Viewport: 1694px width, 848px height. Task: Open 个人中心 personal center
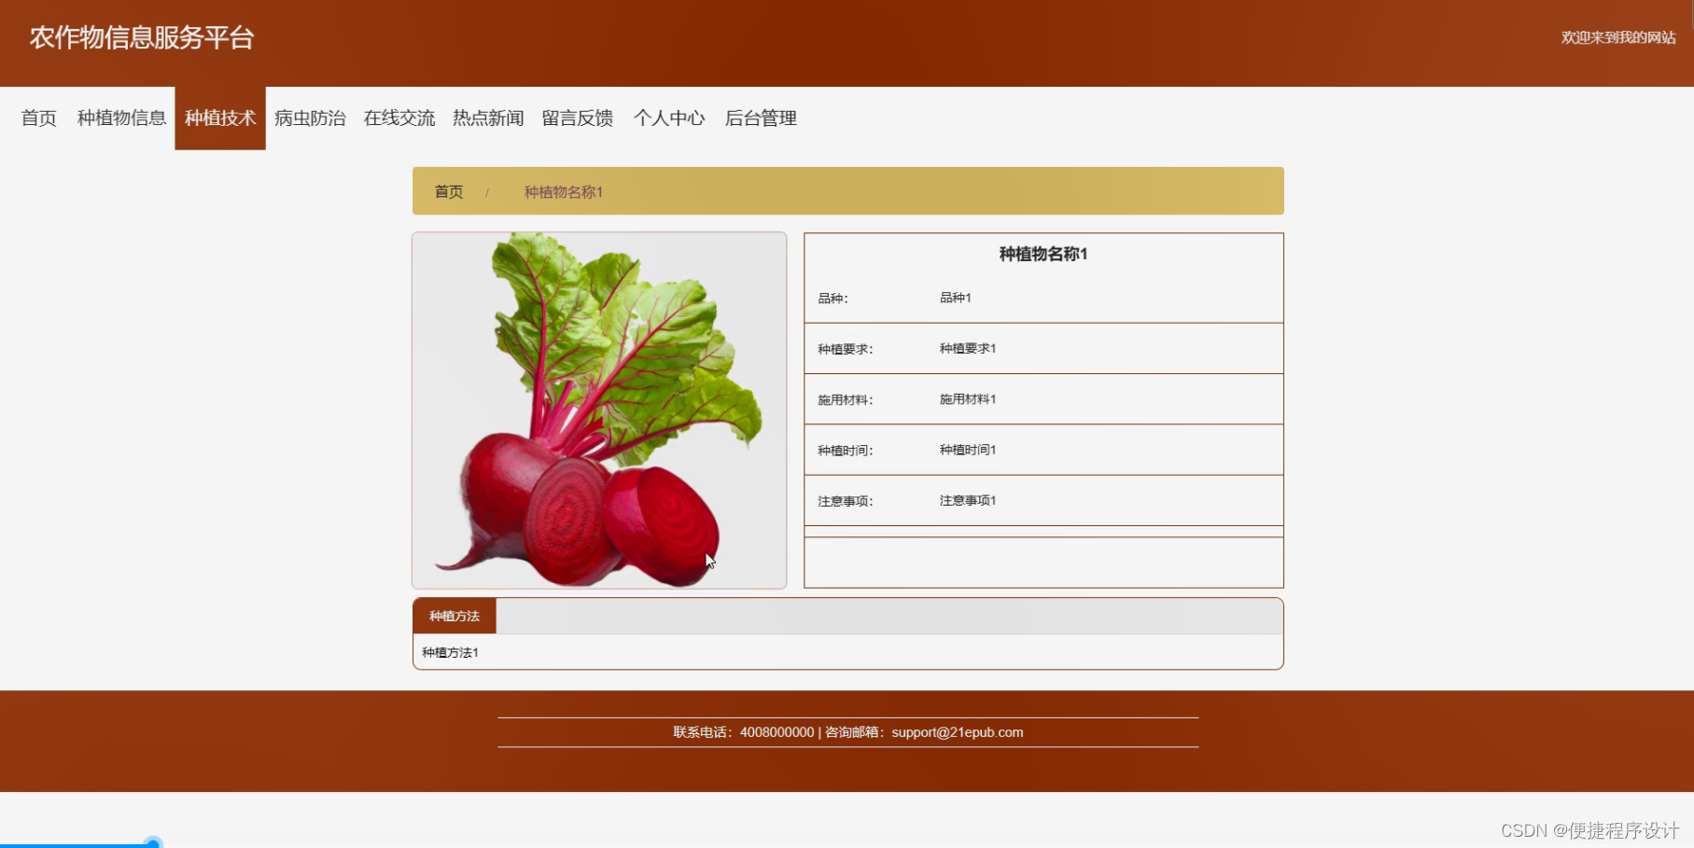pos(669,118)
